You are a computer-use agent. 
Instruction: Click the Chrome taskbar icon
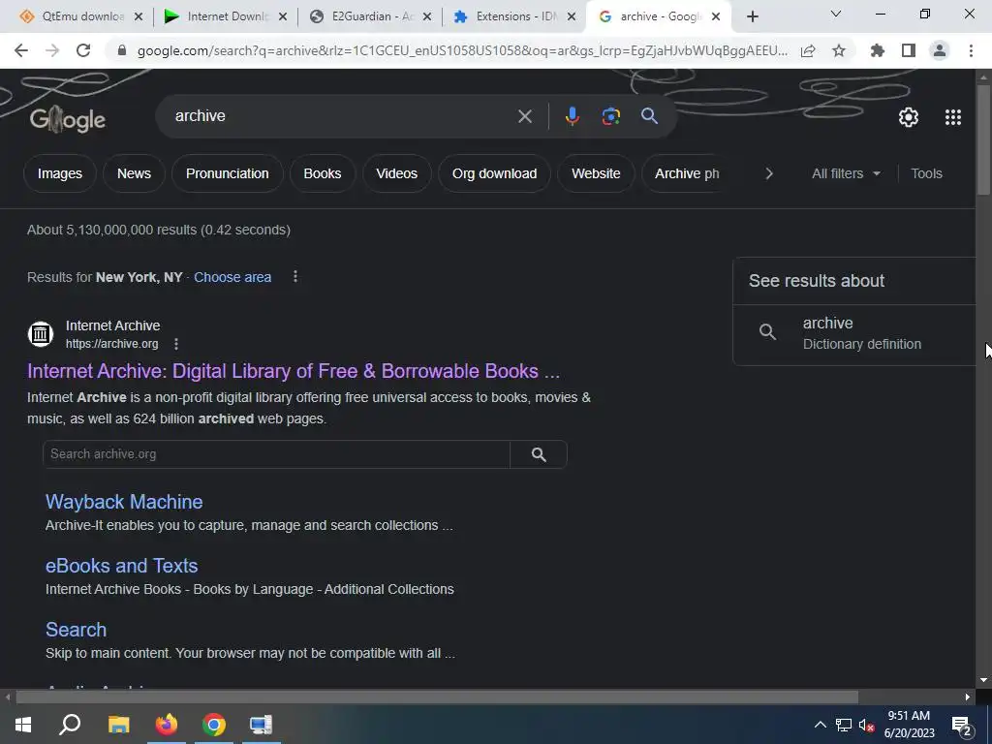(214, 725)
